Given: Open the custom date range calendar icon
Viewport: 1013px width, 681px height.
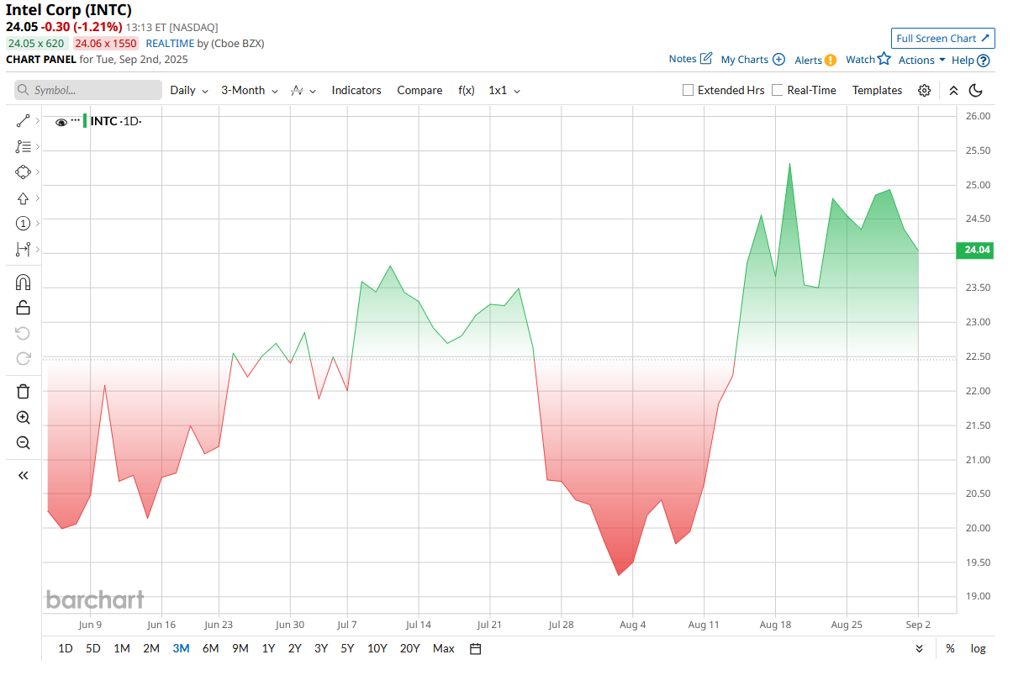Looking at the screenshot, I should (475, 648).
